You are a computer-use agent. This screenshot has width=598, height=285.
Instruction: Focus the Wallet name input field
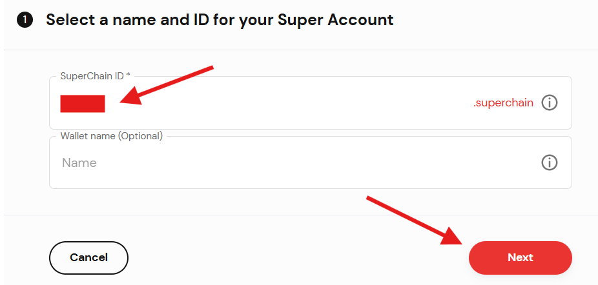point(311,162)
